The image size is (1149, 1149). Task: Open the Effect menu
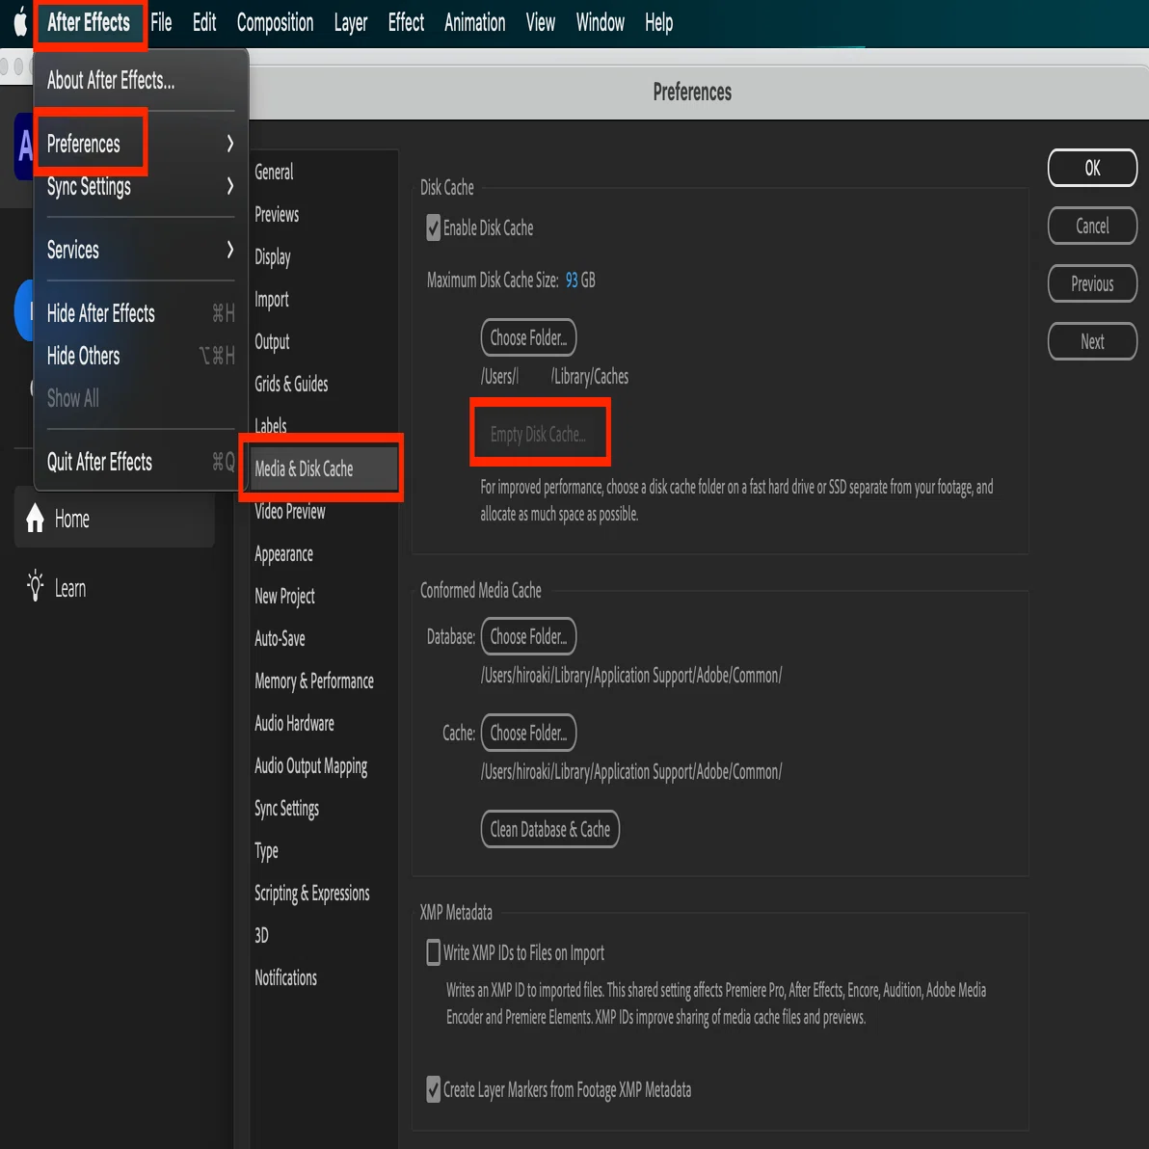point(406,23)
